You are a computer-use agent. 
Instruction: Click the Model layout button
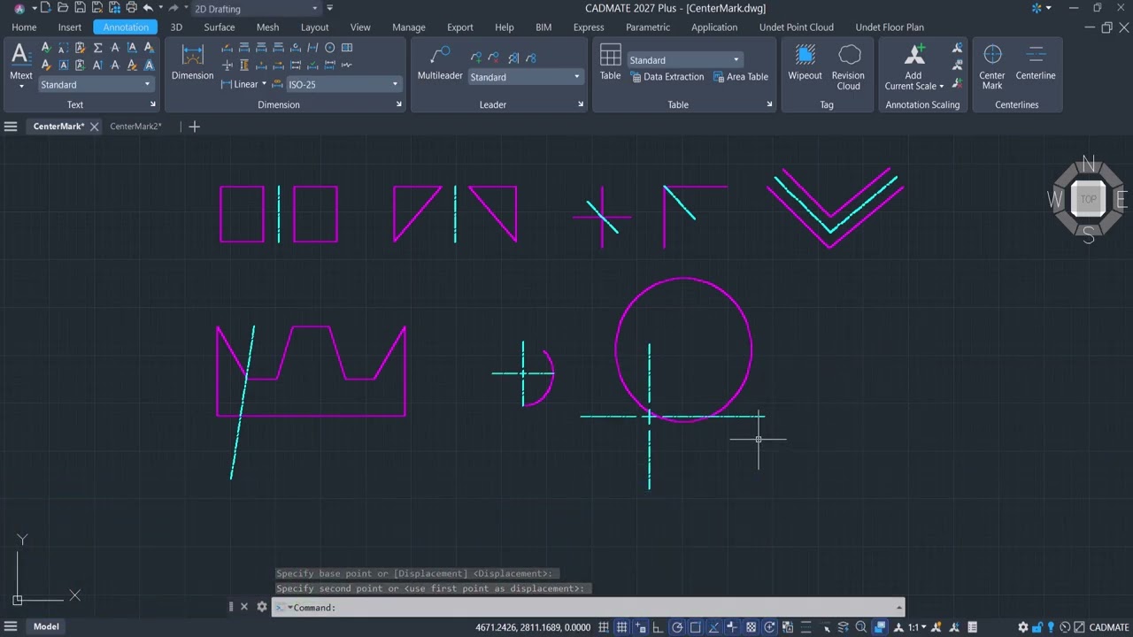pos(46,627)
